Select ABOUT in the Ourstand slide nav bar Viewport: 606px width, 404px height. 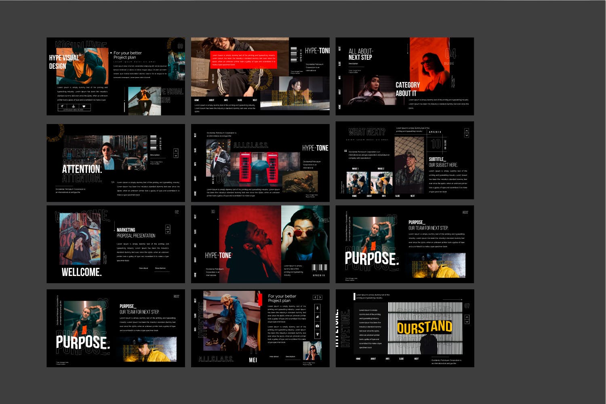click(x=373, y=359)
